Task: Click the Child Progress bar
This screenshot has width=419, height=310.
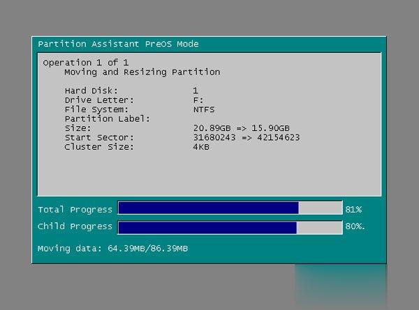Action: [230, 228]
